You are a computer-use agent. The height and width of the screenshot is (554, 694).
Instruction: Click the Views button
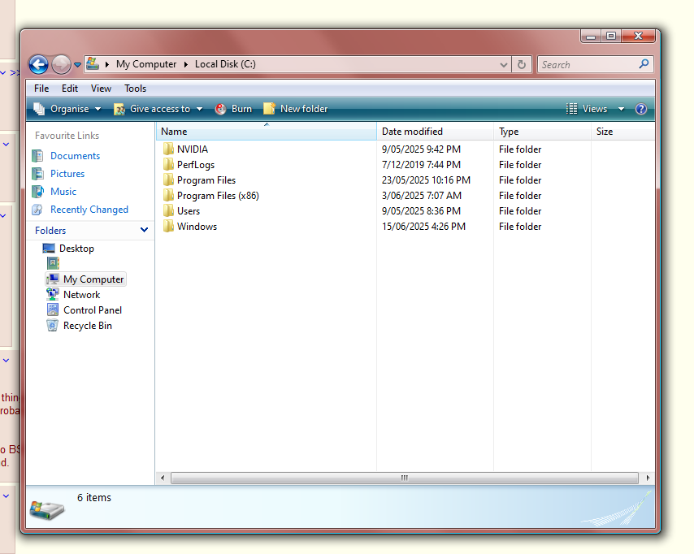(x=587, y=109)
